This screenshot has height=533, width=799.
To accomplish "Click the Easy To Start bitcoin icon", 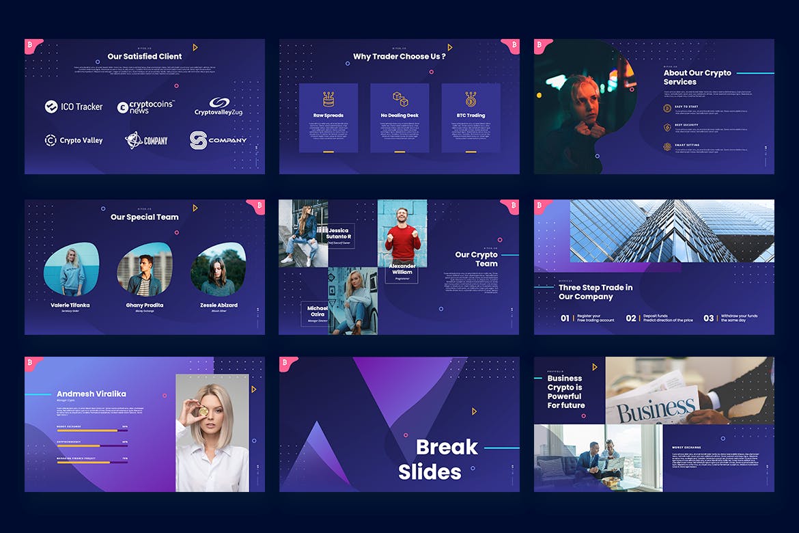I will [667, 108].
